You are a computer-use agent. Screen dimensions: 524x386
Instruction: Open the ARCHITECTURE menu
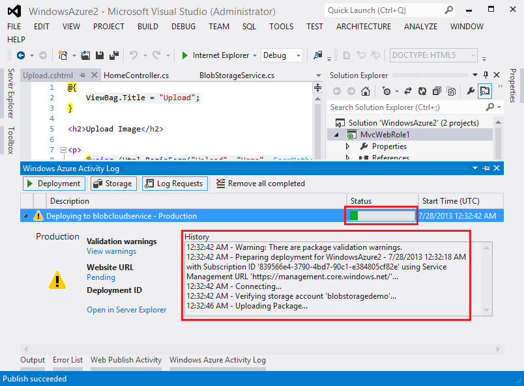[x=363, y=27]
